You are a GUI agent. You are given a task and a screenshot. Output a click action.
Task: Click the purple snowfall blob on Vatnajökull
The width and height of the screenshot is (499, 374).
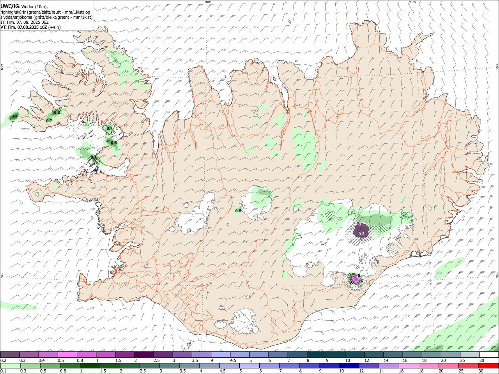(x=361, y=231)
